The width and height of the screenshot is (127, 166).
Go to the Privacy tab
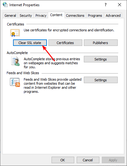point(41,16)
